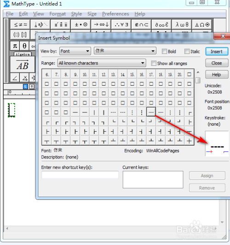
Task: Enable the Italic checkbox
Action: pyautogui.click(x=187, y=52)
